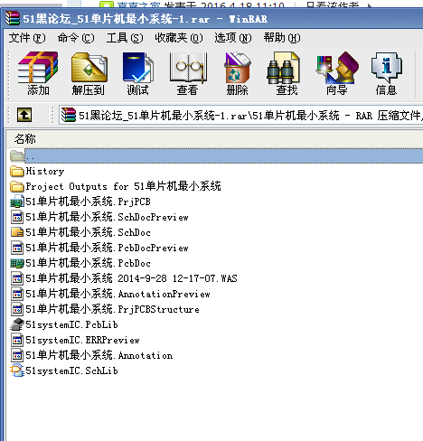
Task: Open the 工具(S) menu
Action: tap(125, 38)
